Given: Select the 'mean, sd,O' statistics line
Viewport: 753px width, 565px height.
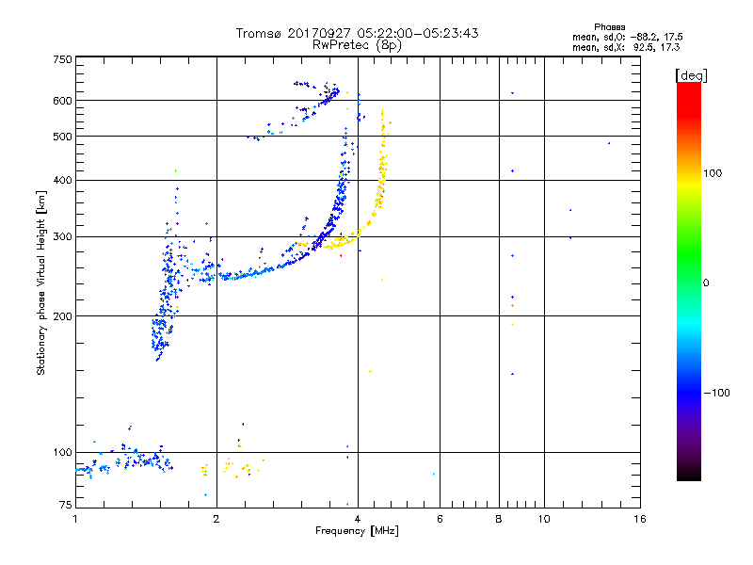Looking at the screenshot, I should coord(627,37).
